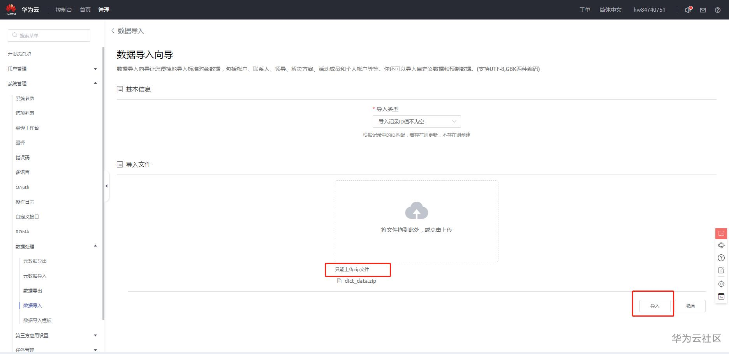Collapse the sidebar with the arrow handle

106,186
